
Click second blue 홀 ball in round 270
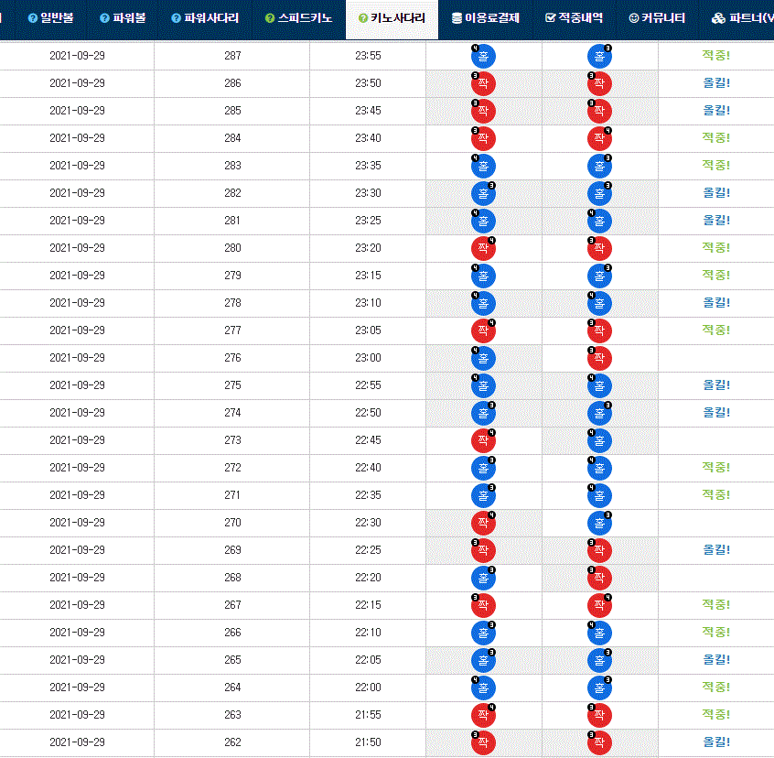coord(600,523)
